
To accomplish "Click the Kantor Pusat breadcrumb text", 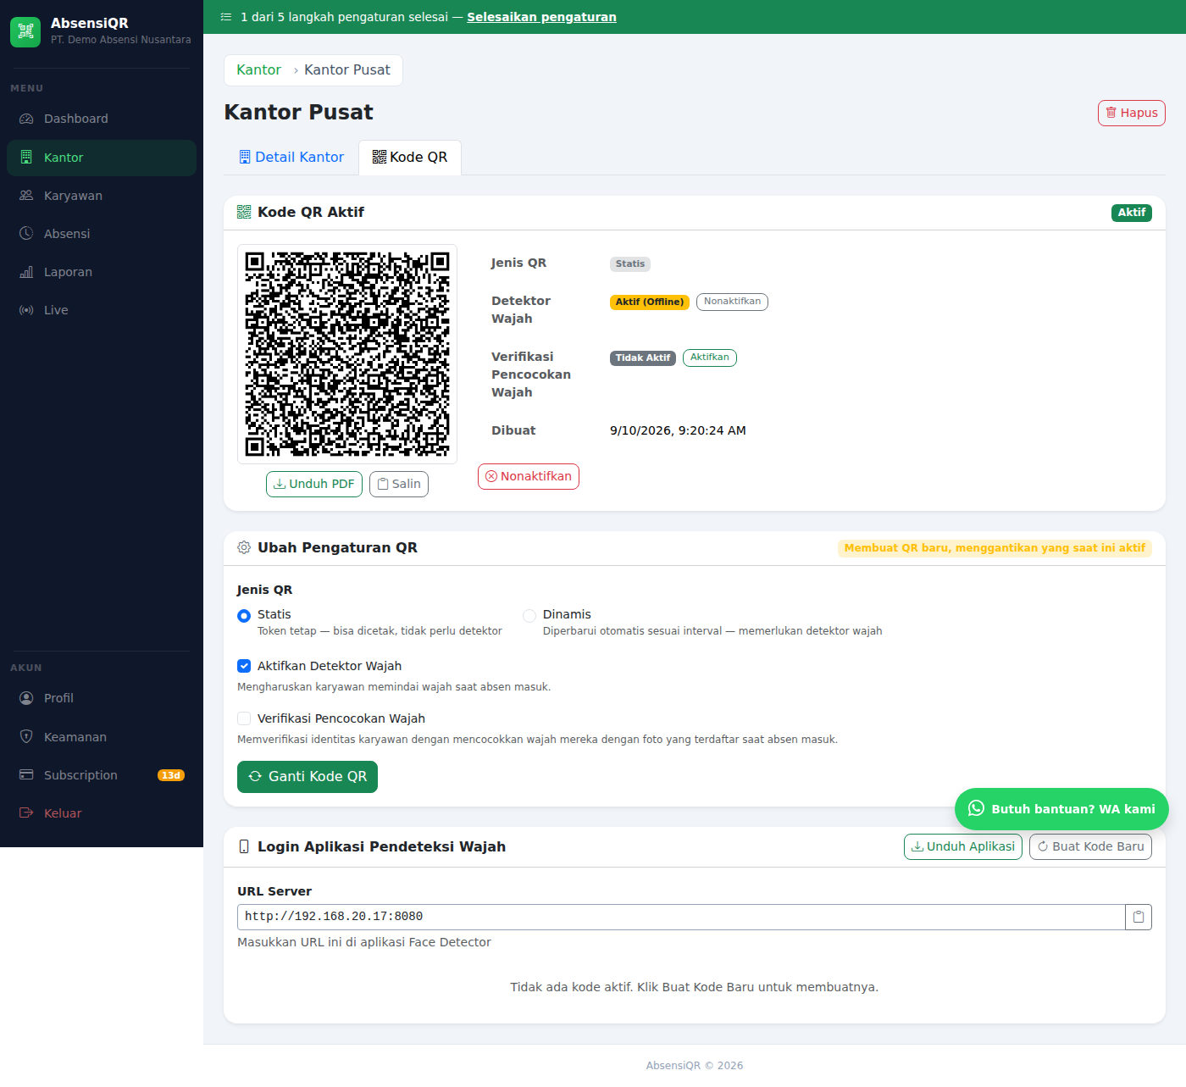I will tap(347, 69).
